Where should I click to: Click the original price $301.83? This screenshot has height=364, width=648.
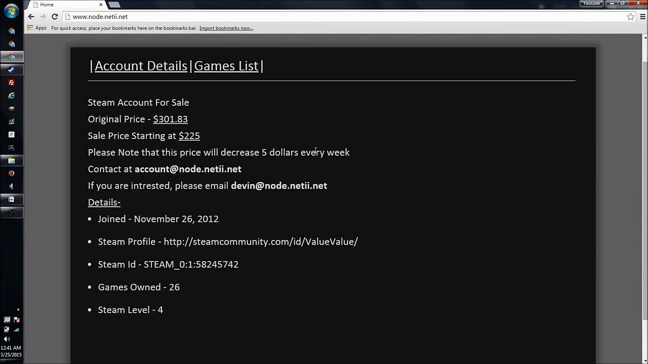click(170, 119)
